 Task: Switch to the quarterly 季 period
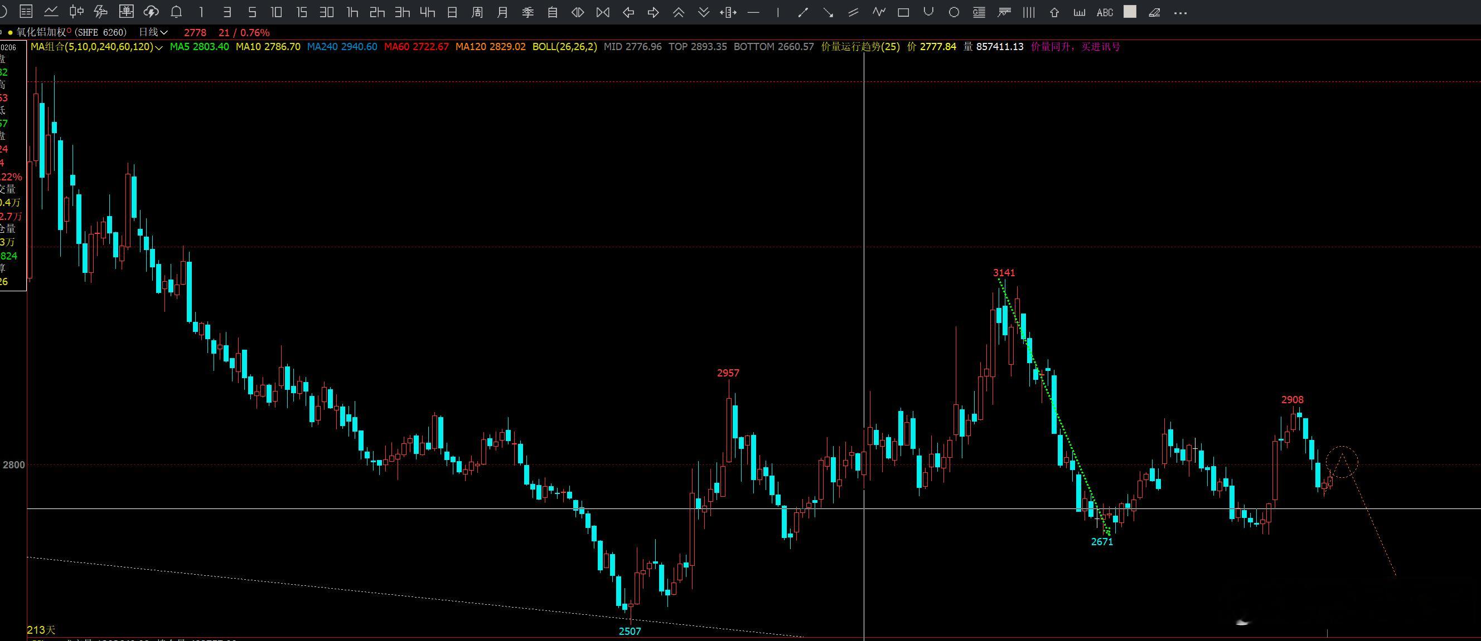528,12
